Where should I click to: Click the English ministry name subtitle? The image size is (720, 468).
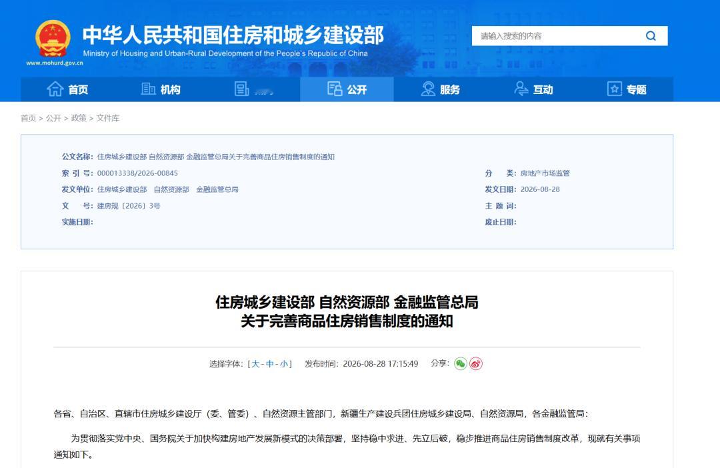225,53
